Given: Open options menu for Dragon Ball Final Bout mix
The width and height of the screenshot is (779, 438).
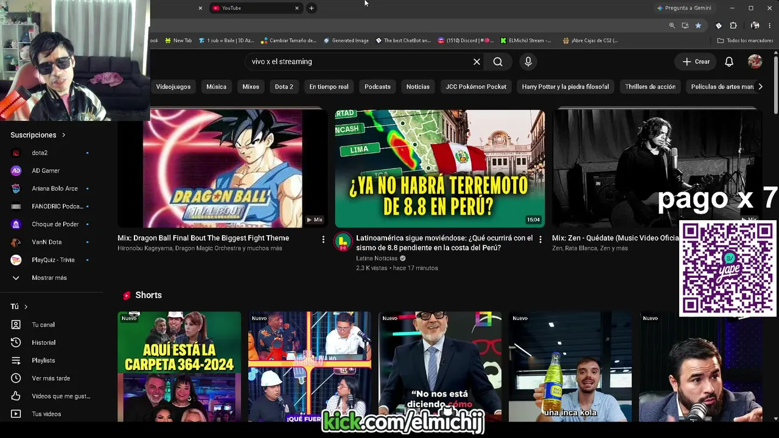Looking at the screenshot, I should click(323, 240).
